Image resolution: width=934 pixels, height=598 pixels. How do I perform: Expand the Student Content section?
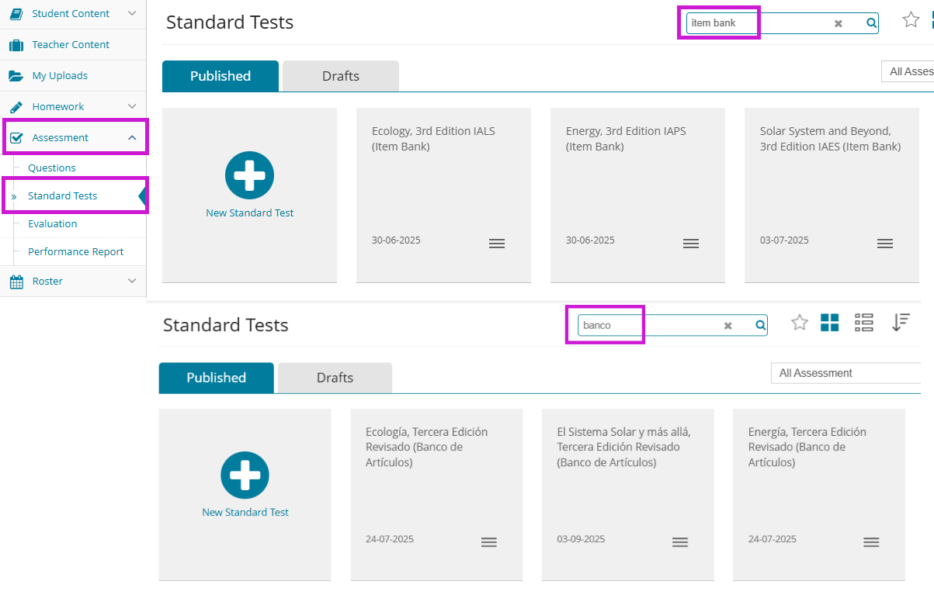click(x=132, y=13)
